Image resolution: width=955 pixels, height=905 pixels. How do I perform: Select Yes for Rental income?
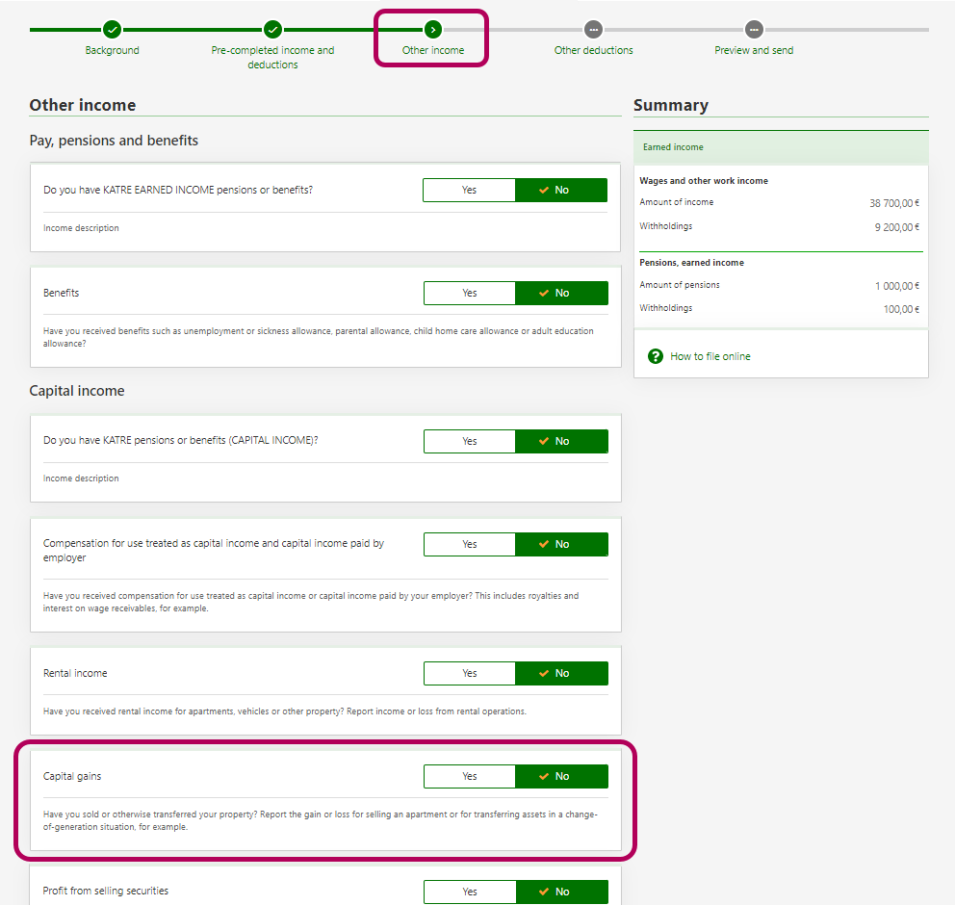[469, 673]
